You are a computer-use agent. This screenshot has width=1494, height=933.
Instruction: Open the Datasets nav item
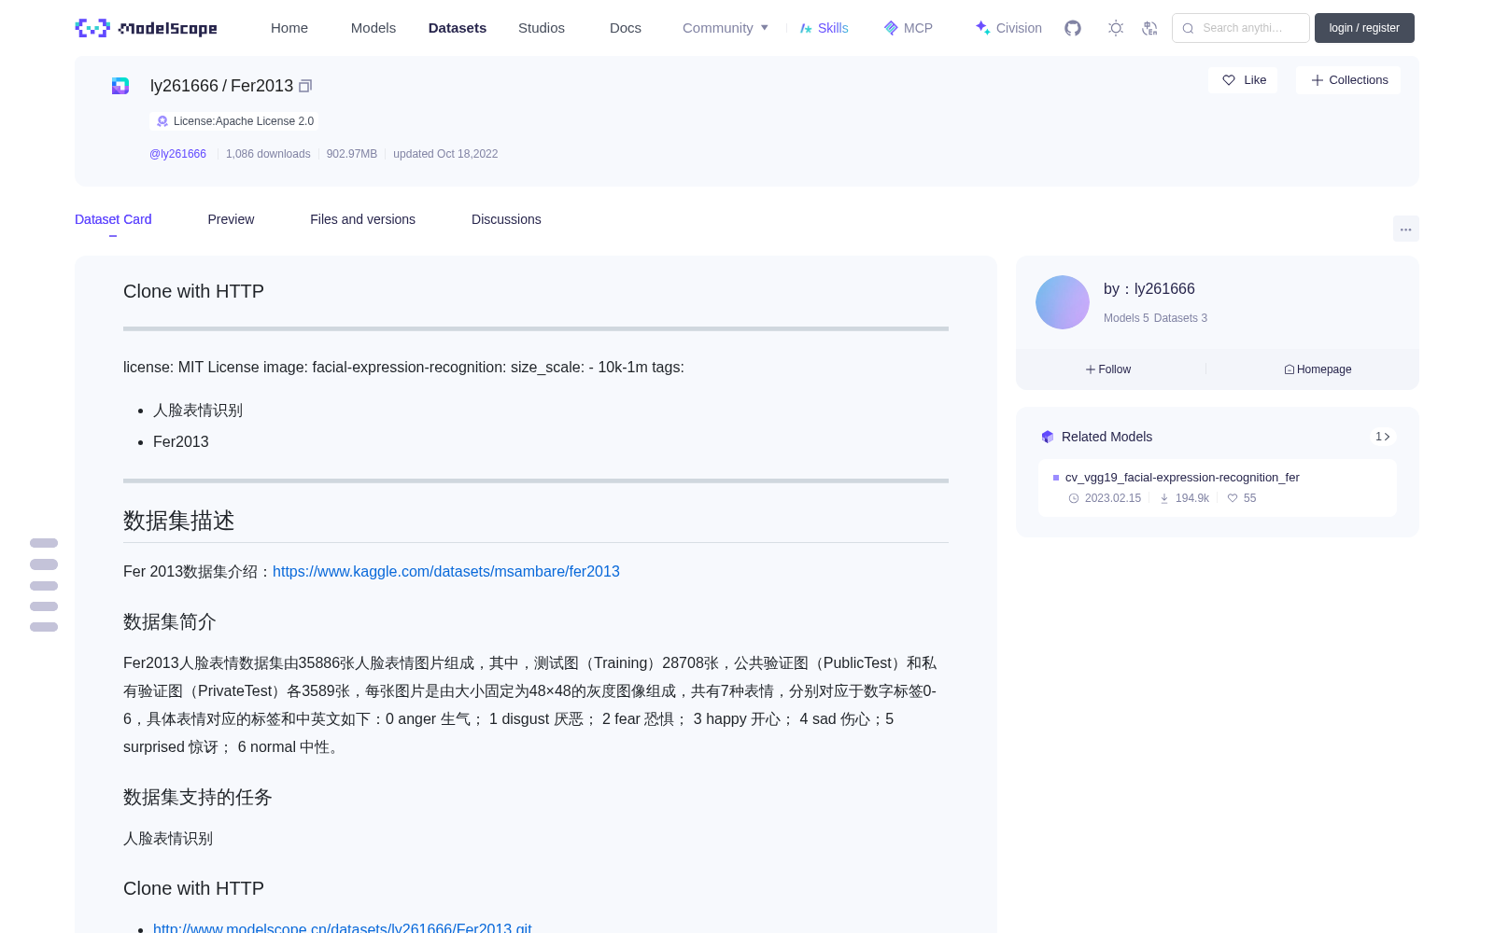coord(458,28)
